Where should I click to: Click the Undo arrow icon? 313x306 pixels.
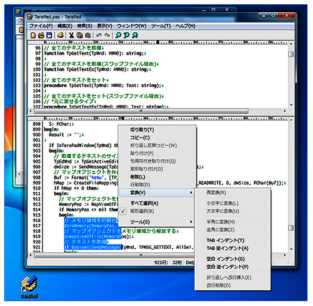coord(99,35)
